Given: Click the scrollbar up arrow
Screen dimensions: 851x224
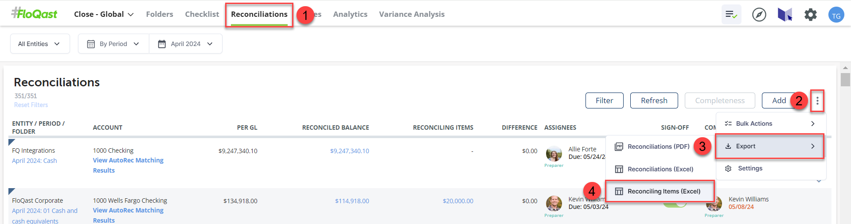Looking at the screenshot, I should (x=845, y=68).
